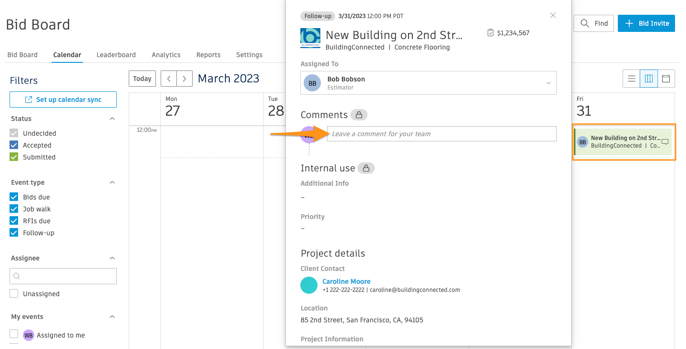Collapse the Event type filter section

click(x=112, y=182)
